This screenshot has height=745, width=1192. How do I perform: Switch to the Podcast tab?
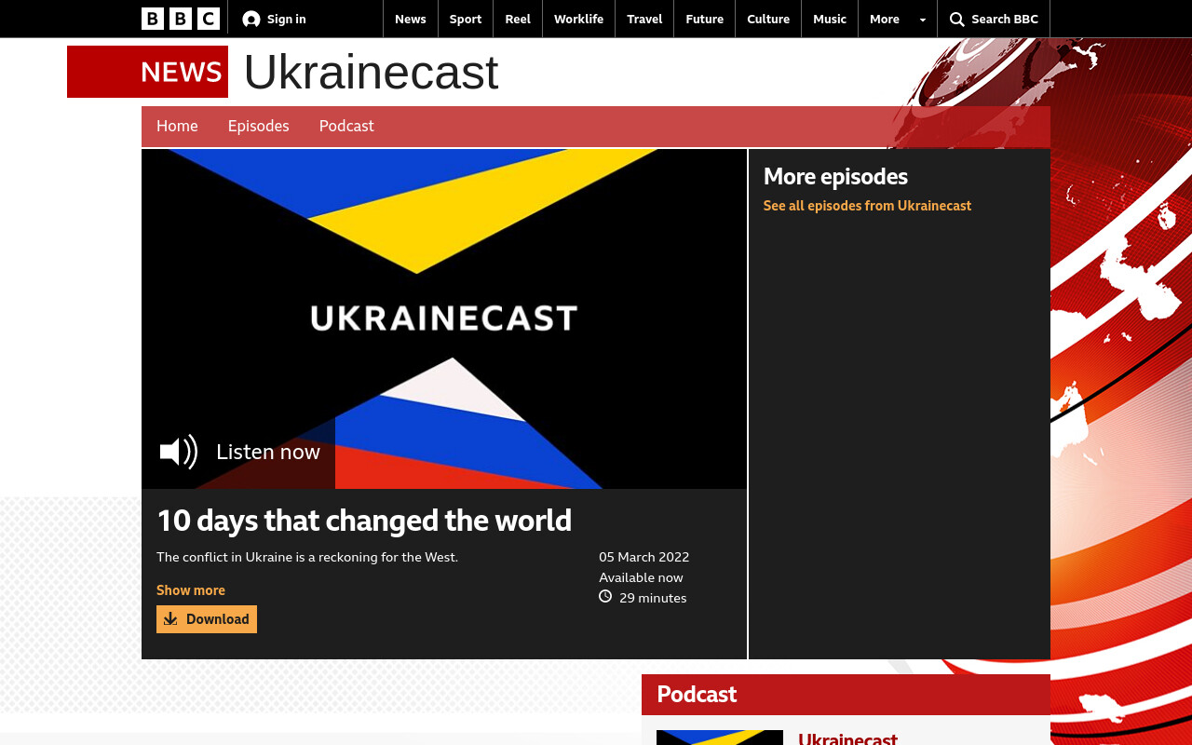pos(346,127)
